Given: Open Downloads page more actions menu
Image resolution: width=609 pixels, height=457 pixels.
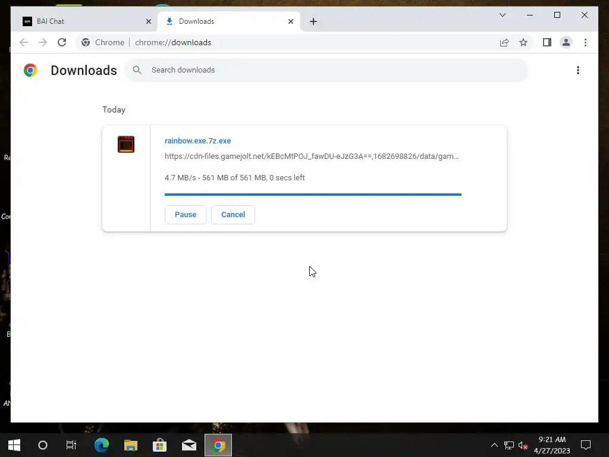Looking at the screenshot, I should (x=578, y=70).
